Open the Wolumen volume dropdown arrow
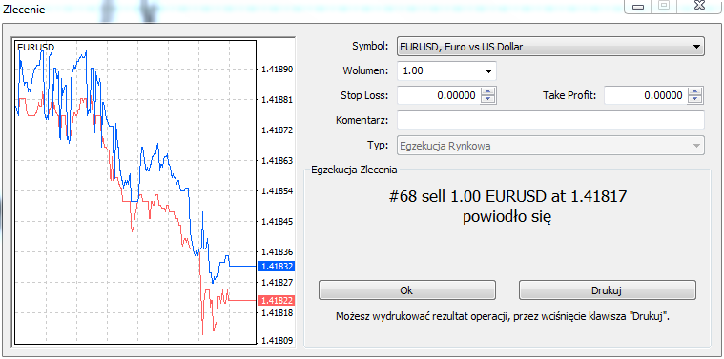Image resolution: width=724 pixels, height=359 pixels. tap(488, 71)
